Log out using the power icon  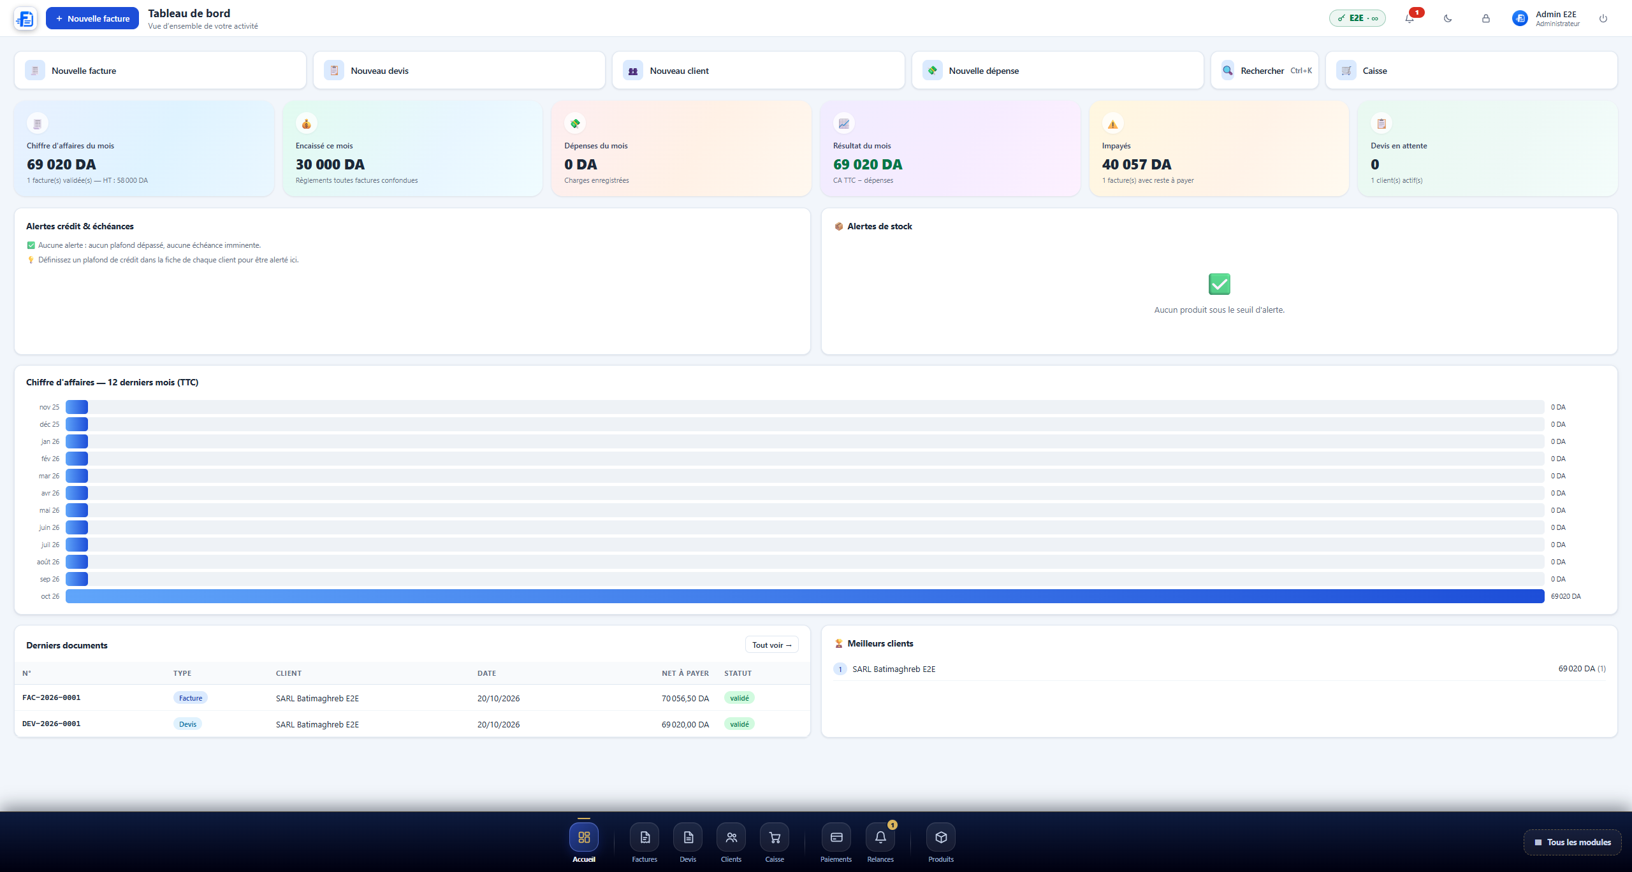click(x=1603, y=18)
